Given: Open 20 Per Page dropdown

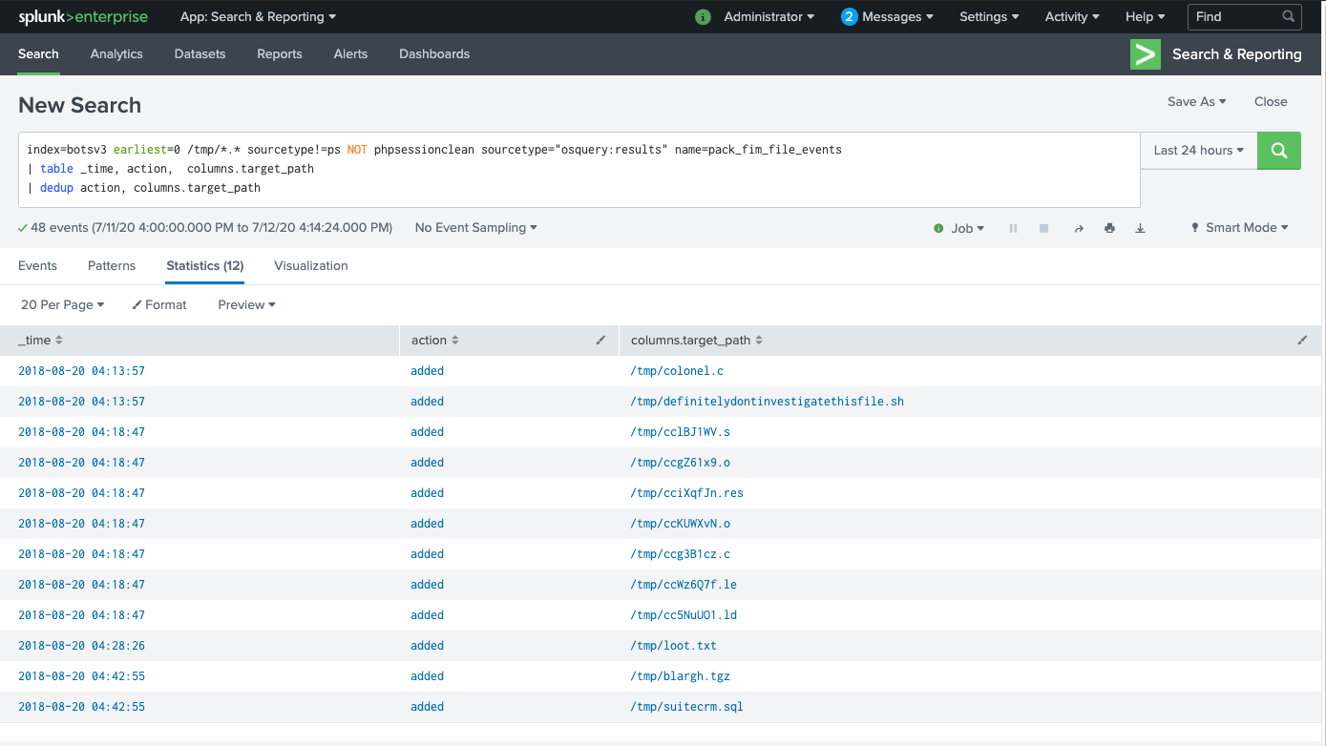Looking at the screenshot, I should click(62, 305).
